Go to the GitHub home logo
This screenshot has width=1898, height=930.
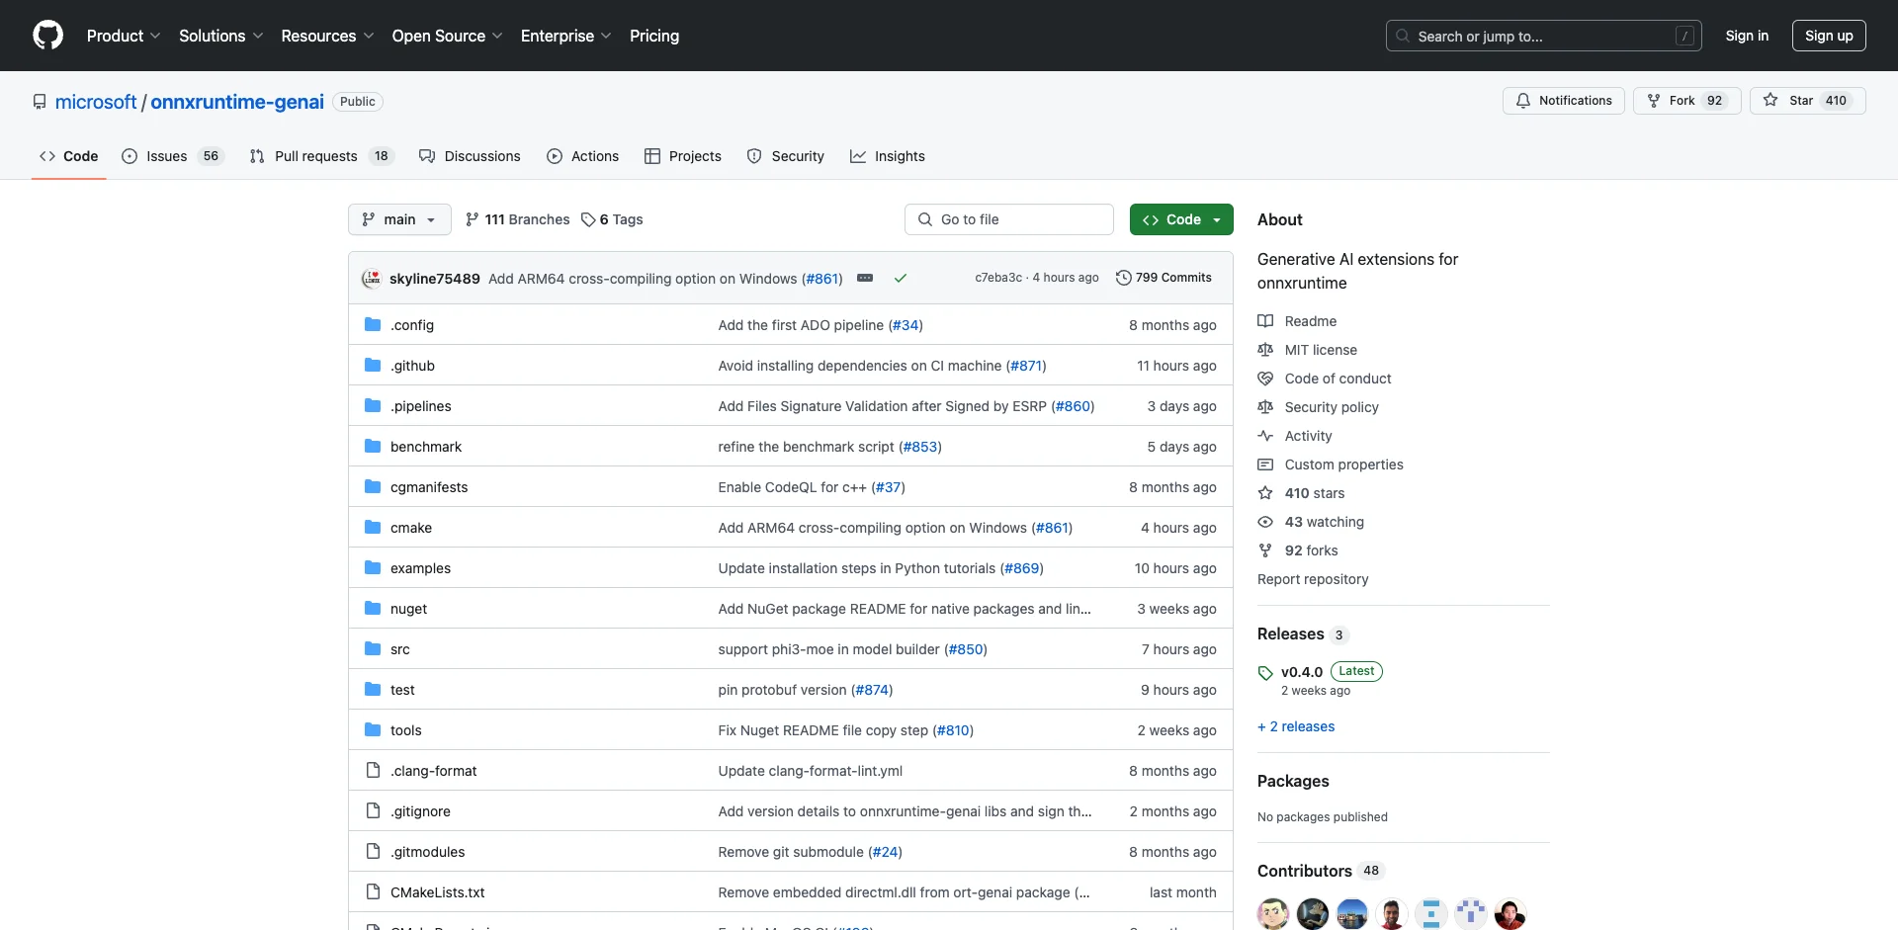(47, 36)
